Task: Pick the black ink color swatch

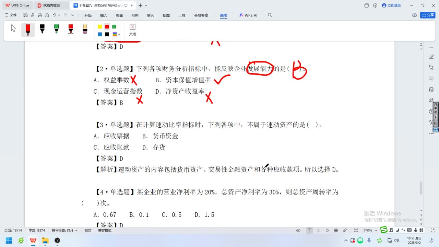Action: [x=107, y=34]
